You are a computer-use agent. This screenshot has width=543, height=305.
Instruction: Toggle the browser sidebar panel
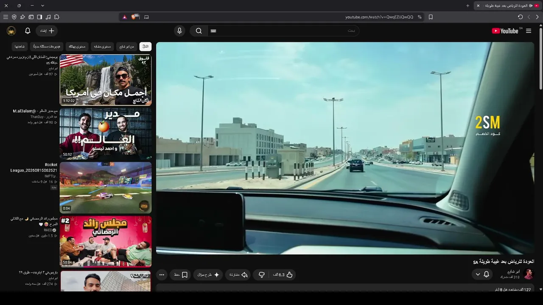39,17
